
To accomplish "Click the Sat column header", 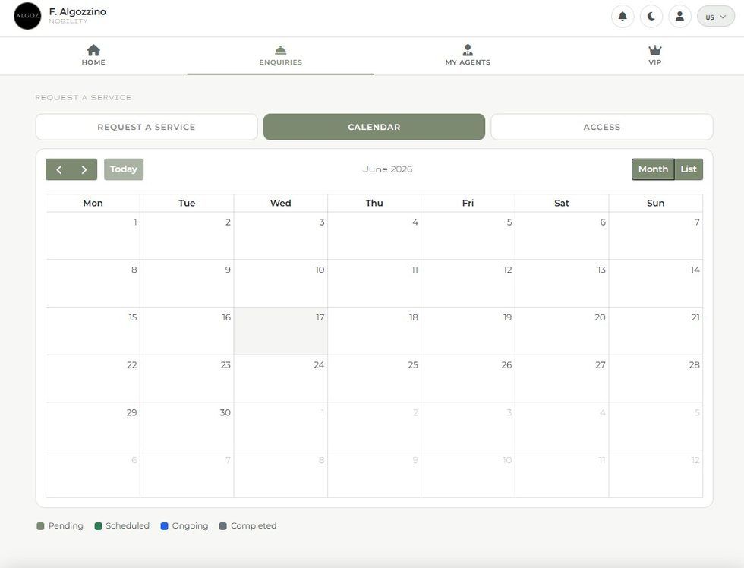I will (562, 203).
